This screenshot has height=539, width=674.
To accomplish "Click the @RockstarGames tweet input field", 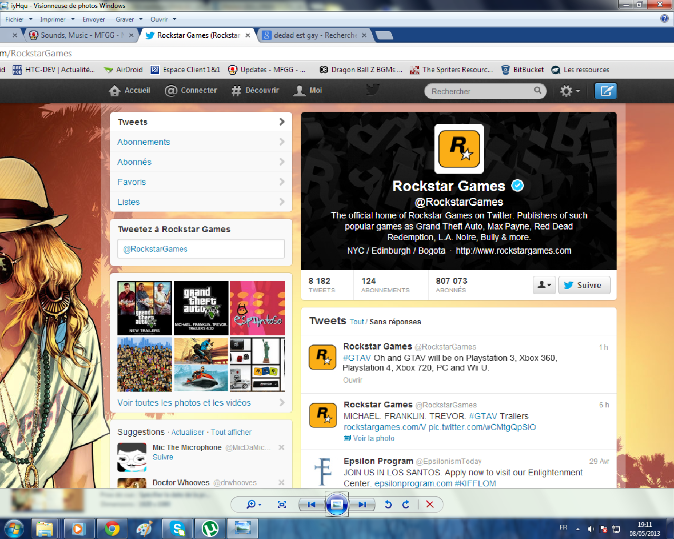I will [201, 249].
